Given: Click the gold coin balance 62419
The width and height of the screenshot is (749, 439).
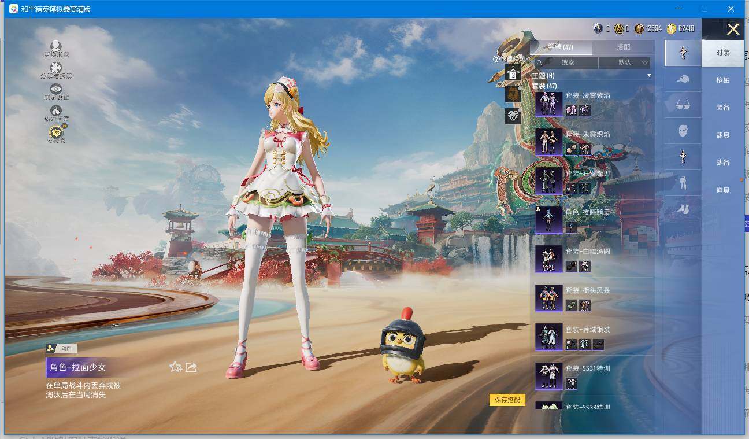Looking at the screenshot, I should coord(680,28).
